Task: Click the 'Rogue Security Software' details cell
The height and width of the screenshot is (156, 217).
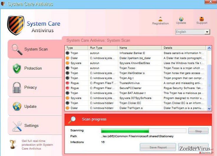Action: (x=183, y=88)
